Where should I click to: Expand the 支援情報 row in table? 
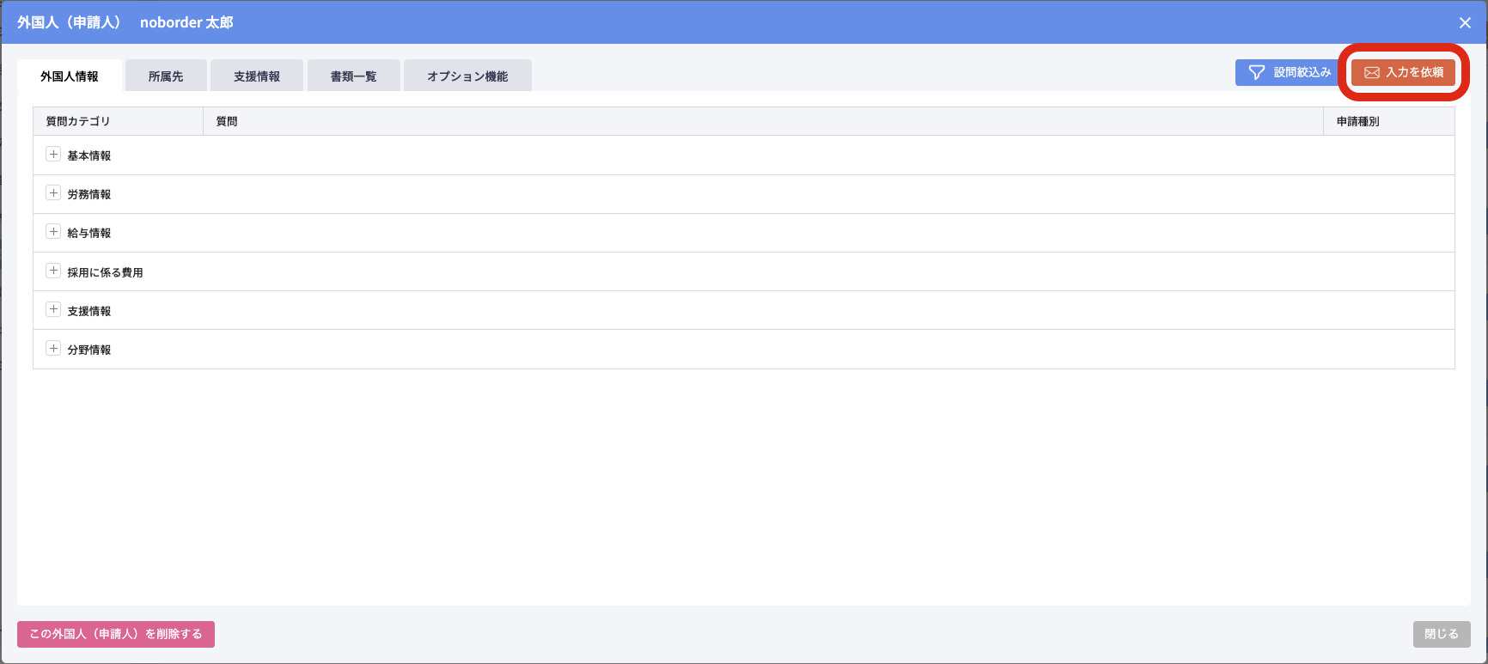(53, 309)
